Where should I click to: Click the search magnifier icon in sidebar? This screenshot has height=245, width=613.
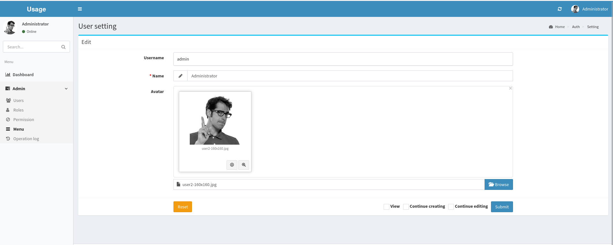(x=63, y=47)
